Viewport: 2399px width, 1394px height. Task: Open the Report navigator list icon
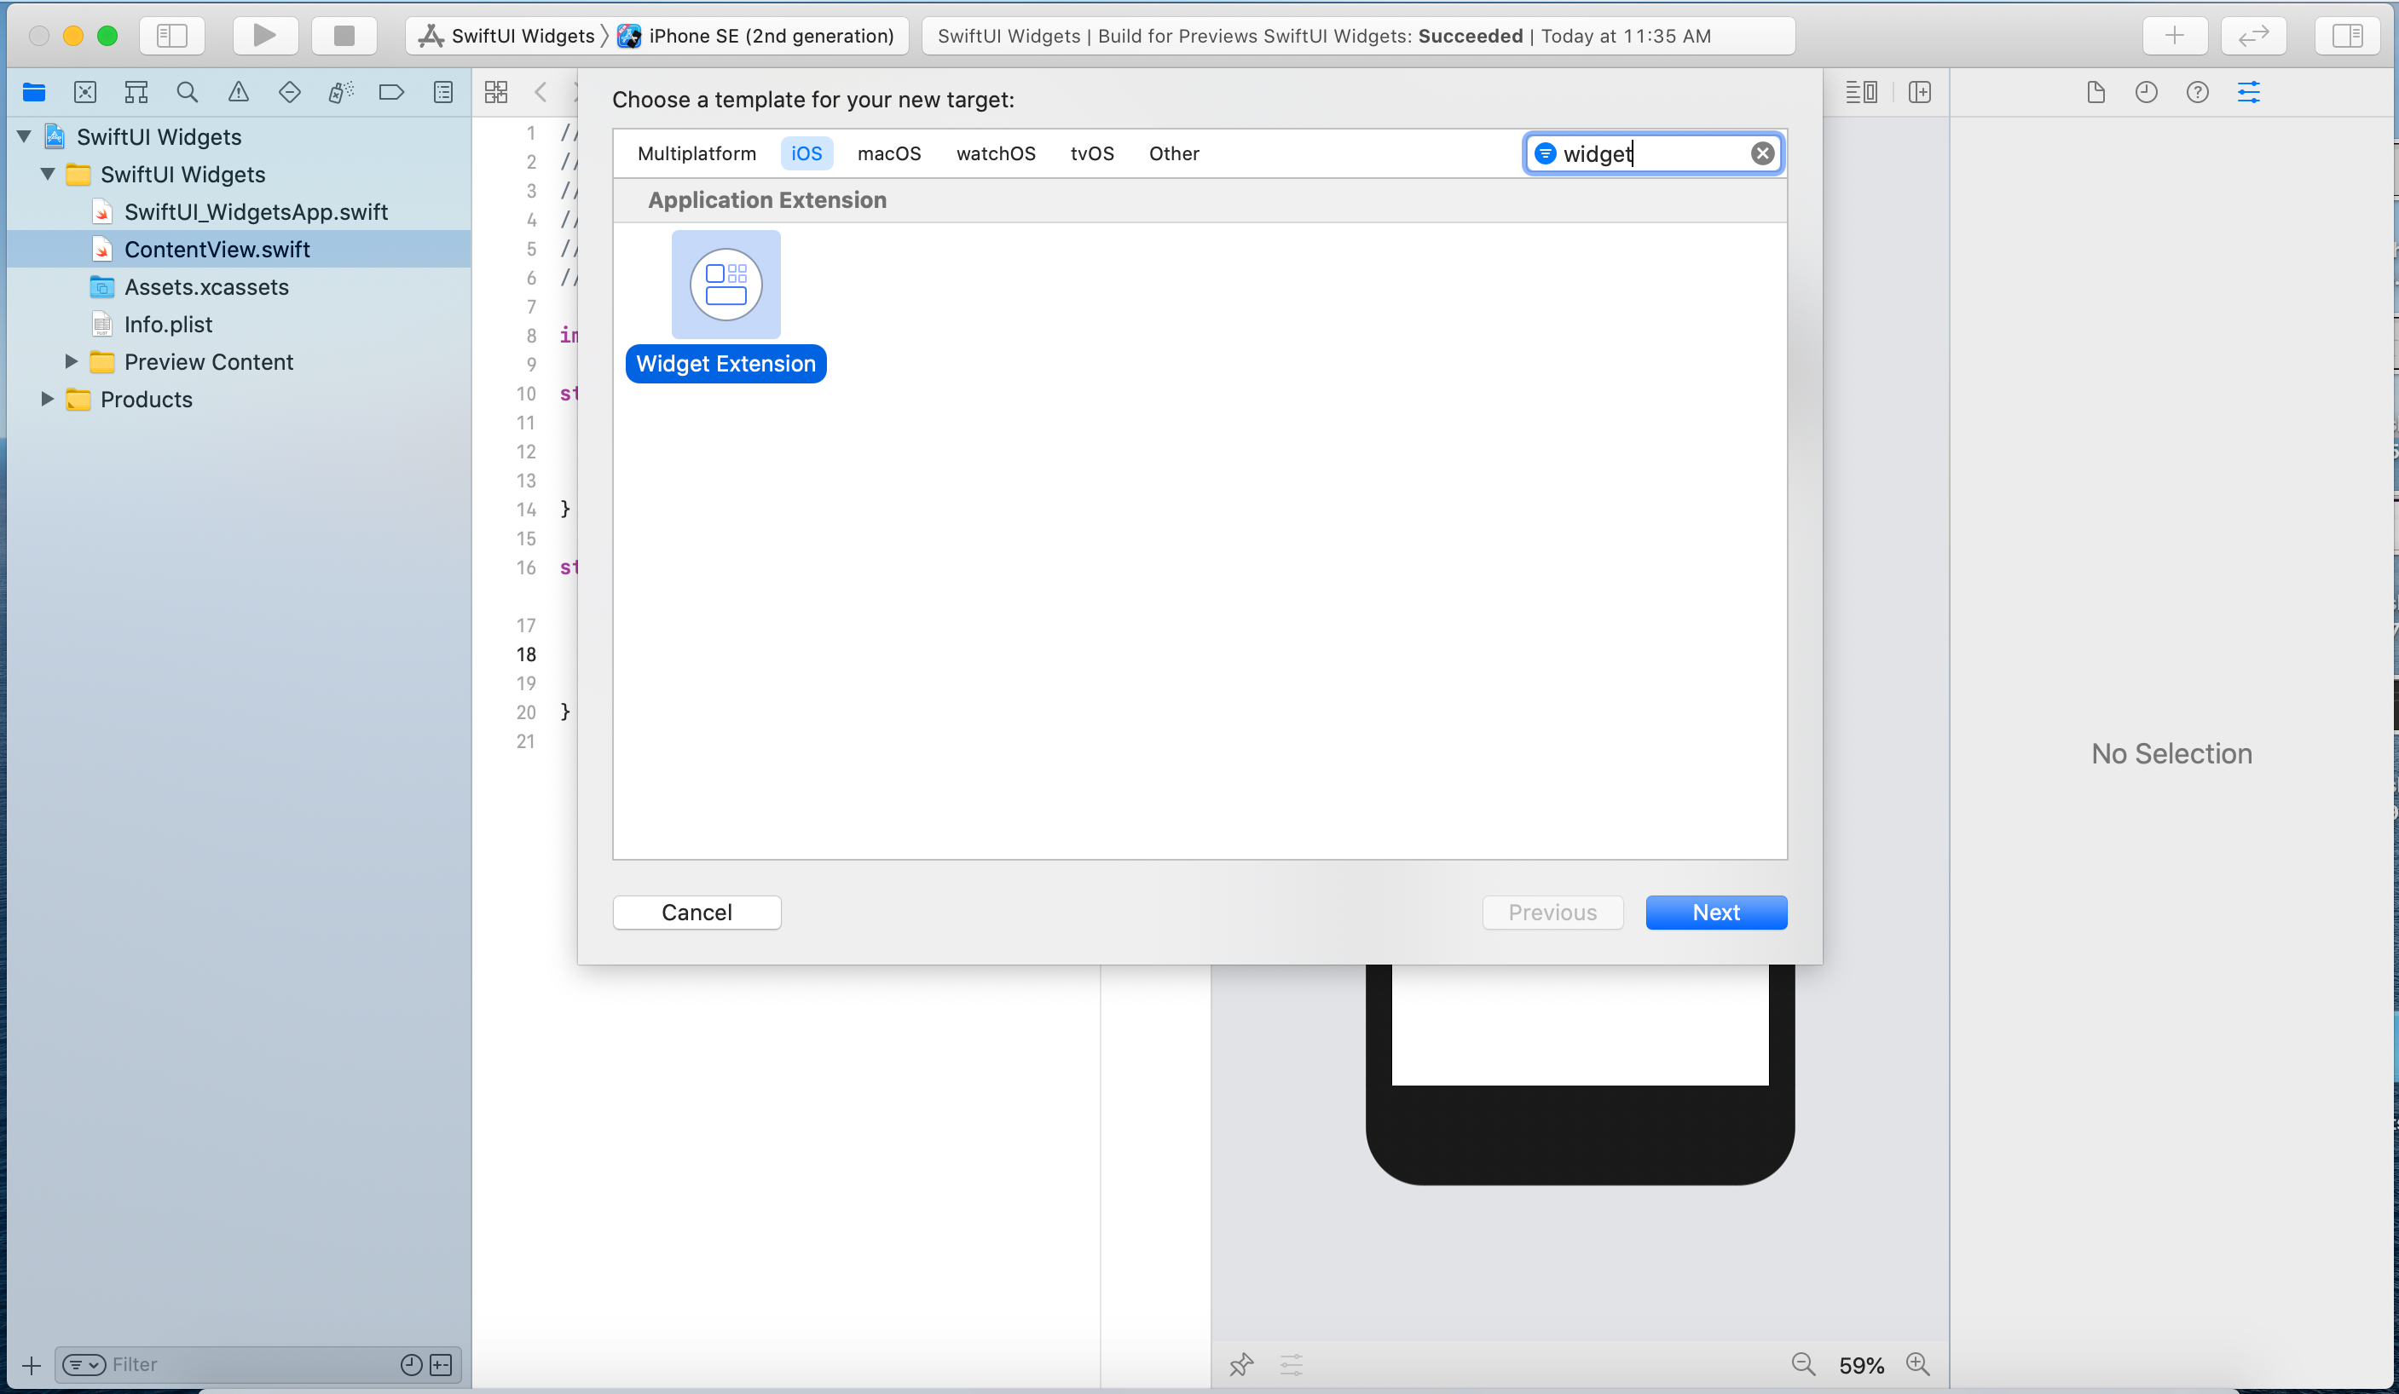tap(442, 92)
